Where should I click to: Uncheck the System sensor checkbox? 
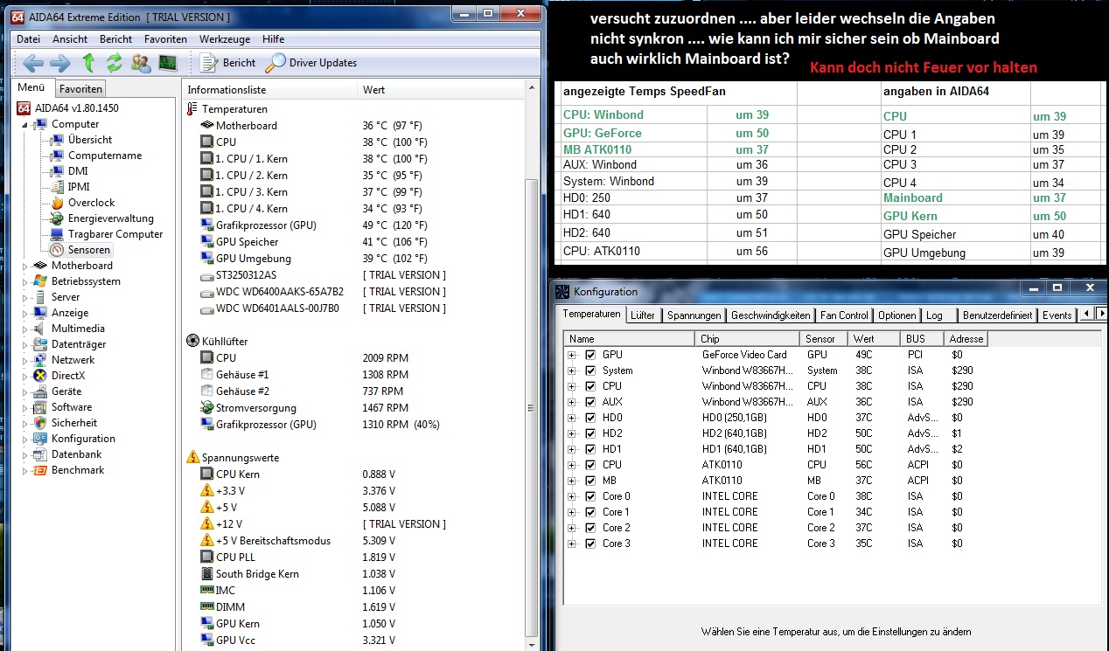(590, 371)
